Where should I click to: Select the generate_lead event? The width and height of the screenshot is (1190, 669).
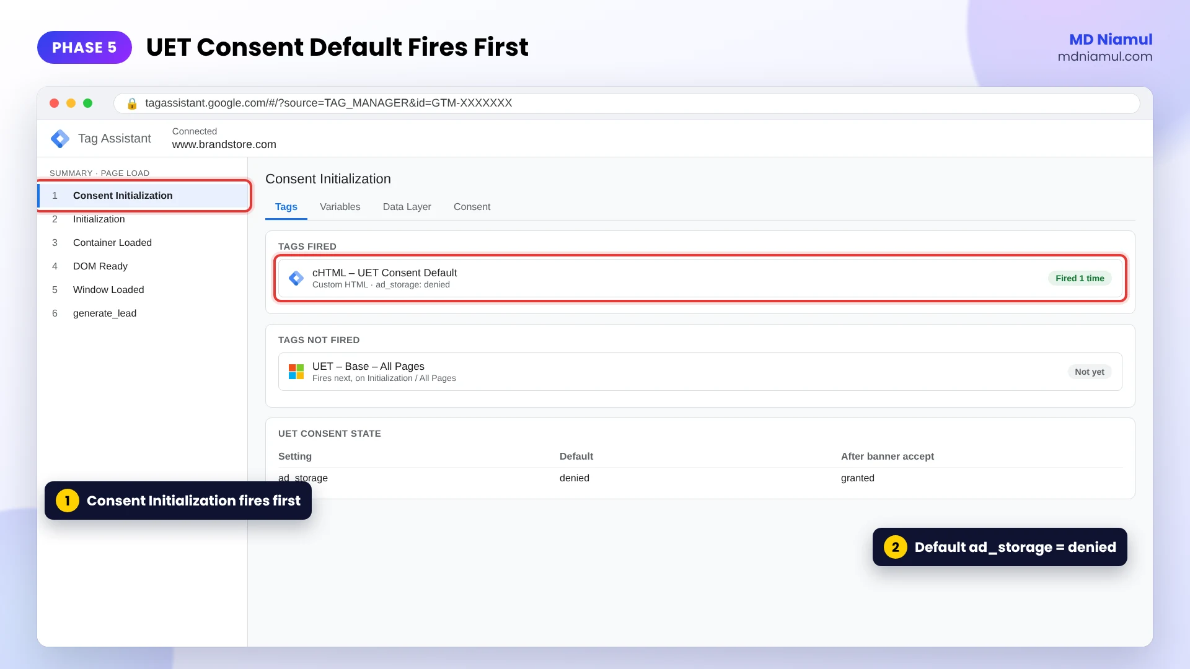coord(143,313)
